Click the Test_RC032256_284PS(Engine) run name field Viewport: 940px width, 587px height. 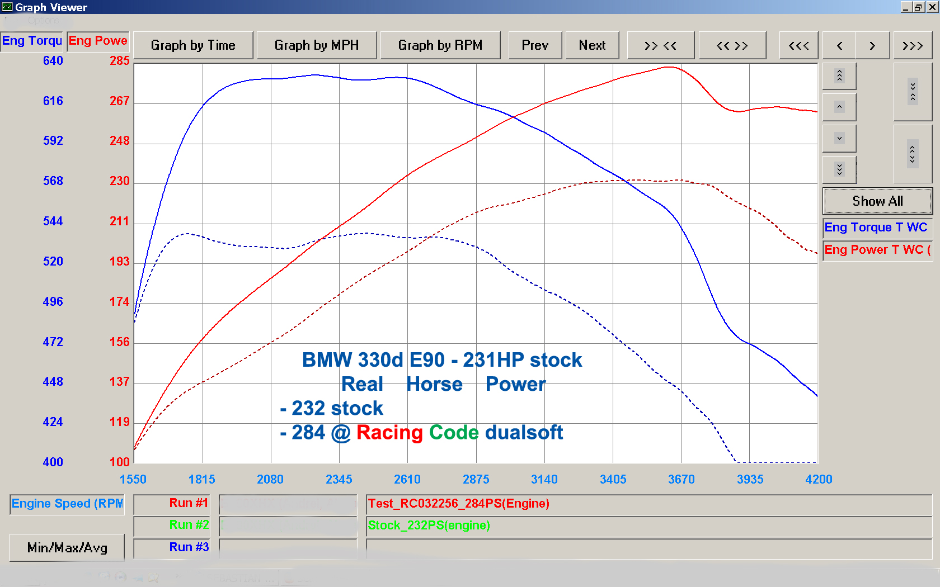coord(649,504)
